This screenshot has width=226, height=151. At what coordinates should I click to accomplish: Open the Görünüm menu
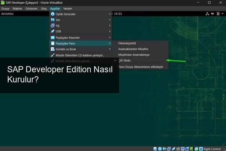(31, 8)
